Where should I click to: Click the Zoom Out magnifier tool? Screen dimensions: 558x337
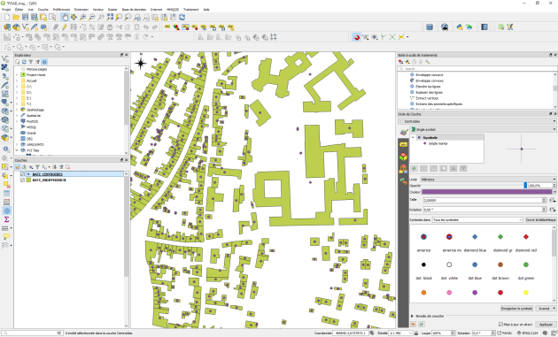pos(92,17)
